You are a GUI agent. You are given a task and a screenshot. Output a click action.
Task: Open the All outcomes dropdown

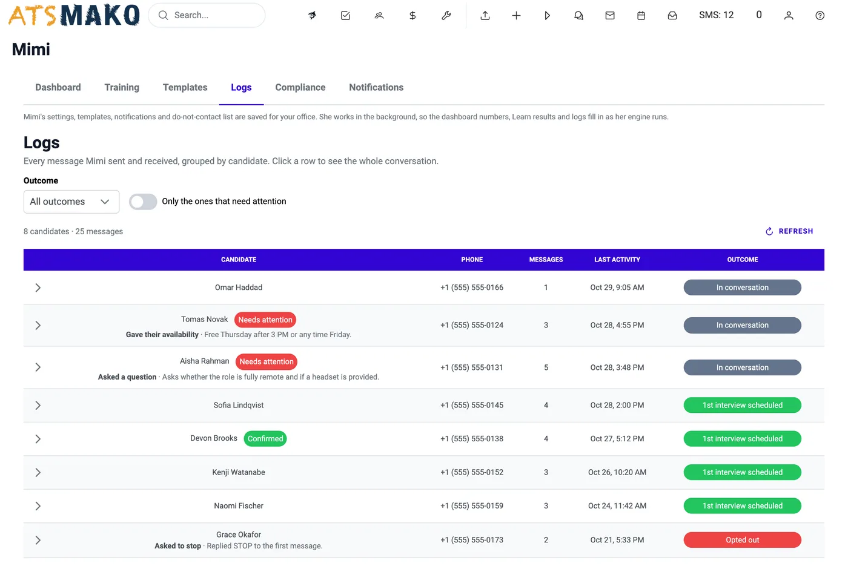point(71,202)
